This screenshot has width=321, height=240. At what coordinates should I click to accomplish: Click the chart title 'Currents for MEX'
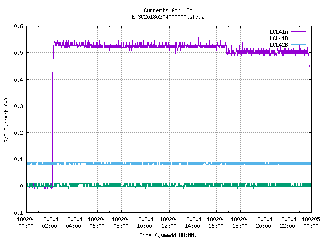click(x=168, y=10)
